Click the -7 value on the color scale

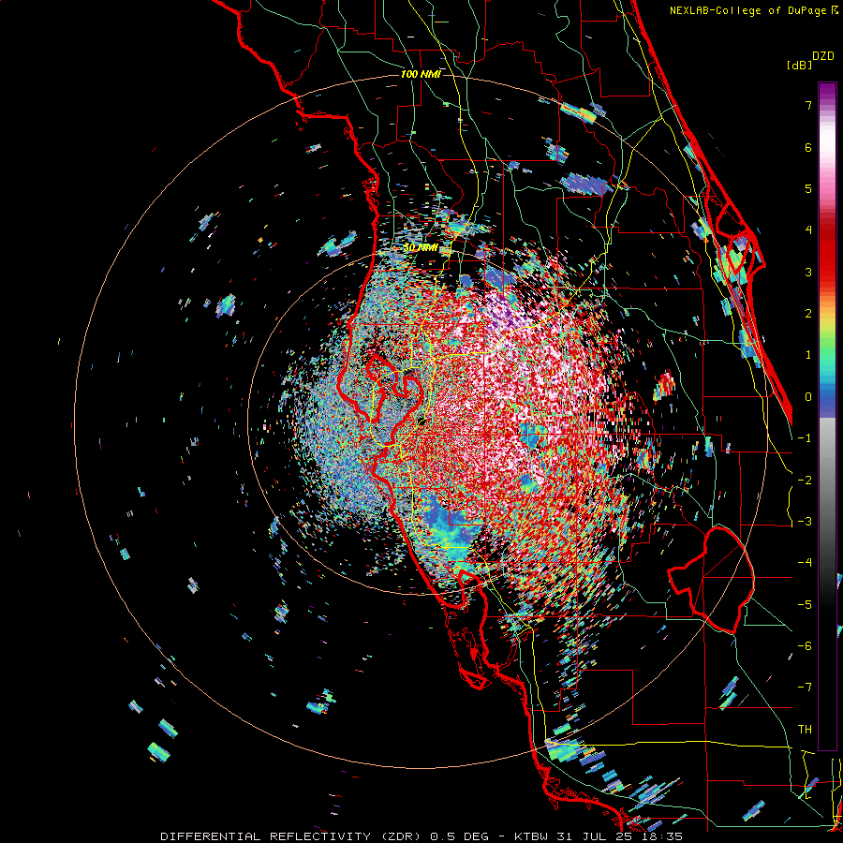coord(805,688)
